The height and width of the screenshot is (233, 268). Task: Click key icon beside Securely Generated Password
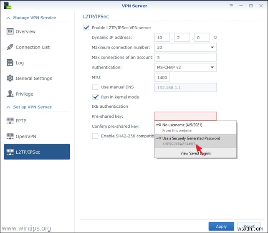pos(159,138)
